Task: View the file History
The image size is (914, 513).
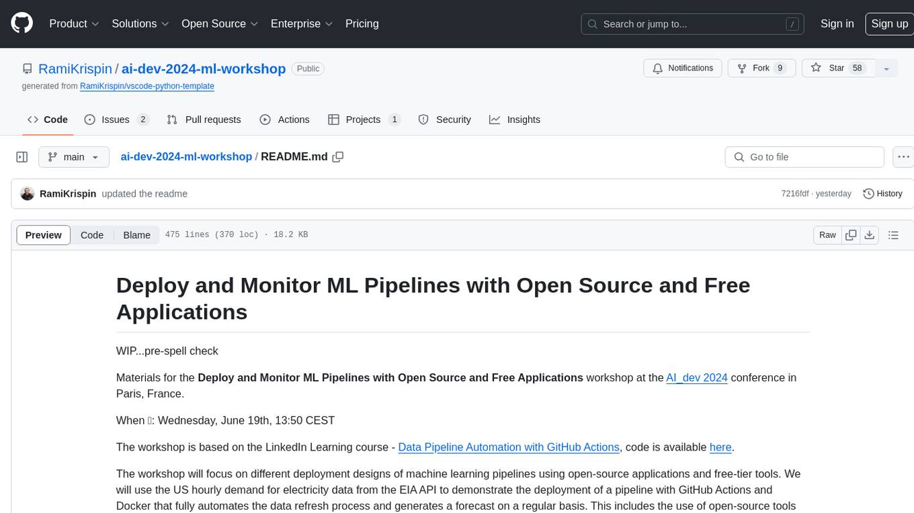Action: pyautogui.click(x=882, y=193)
